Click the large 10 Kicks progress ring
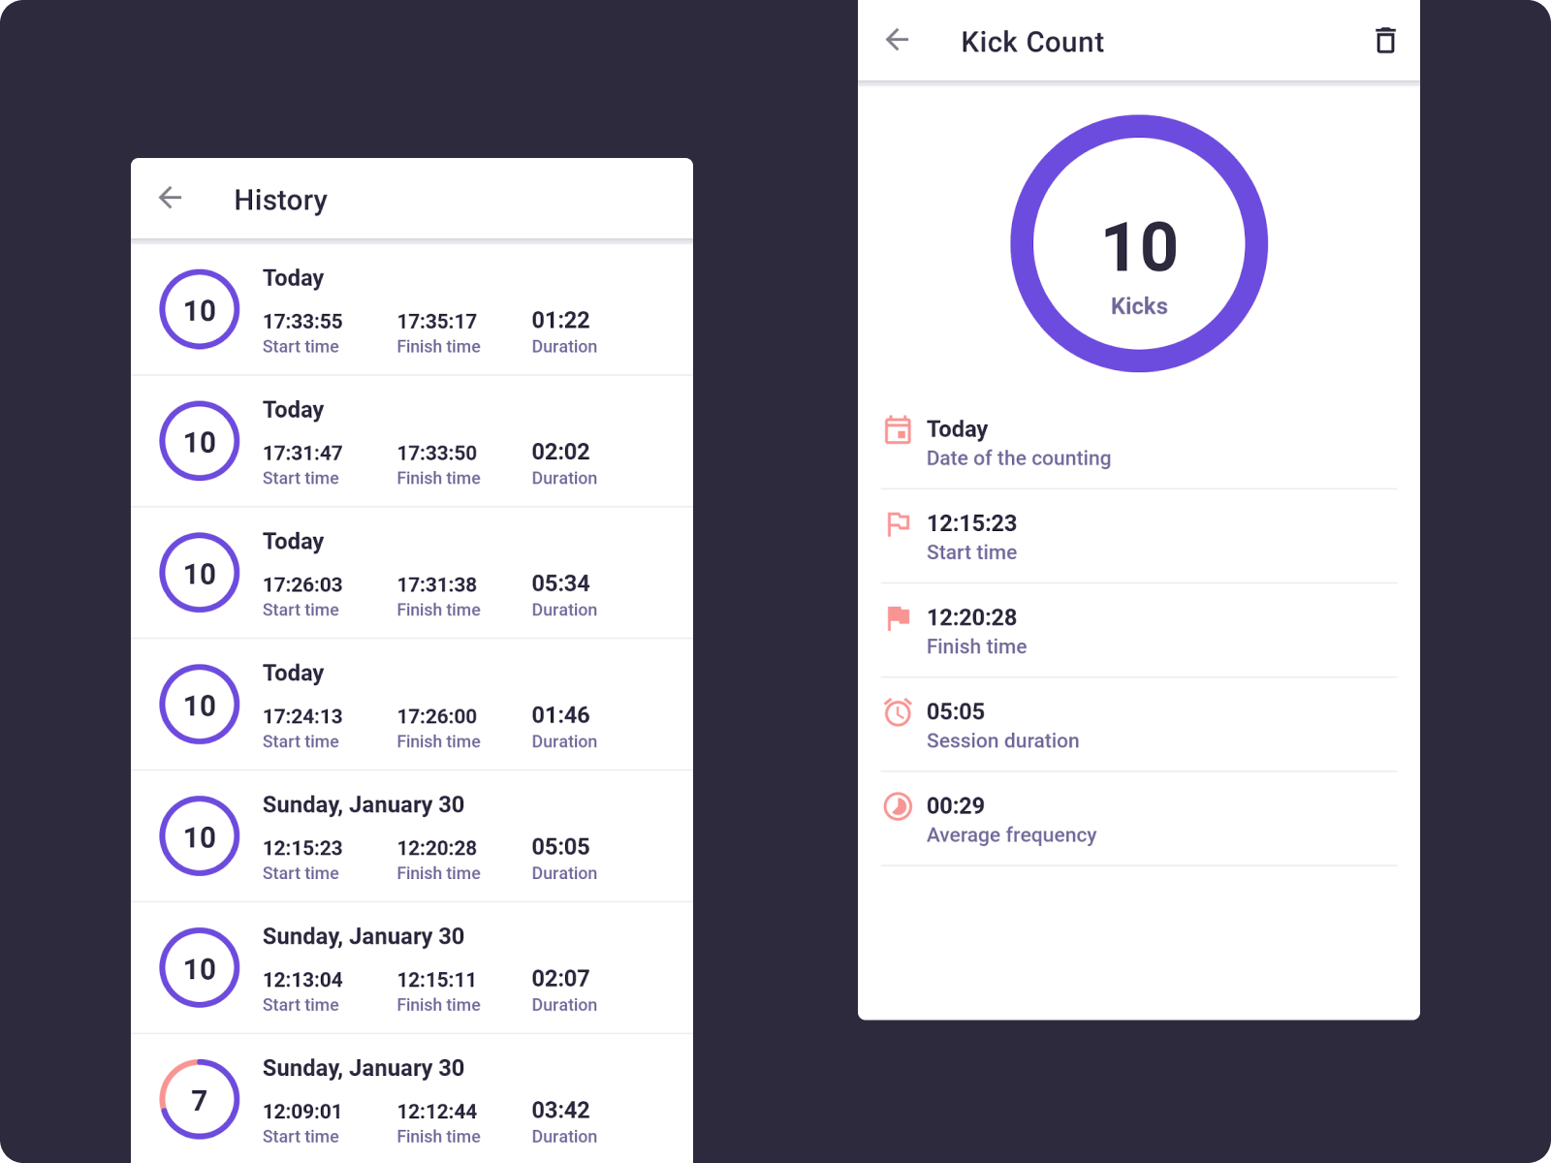 click(x=1139, y=243)
